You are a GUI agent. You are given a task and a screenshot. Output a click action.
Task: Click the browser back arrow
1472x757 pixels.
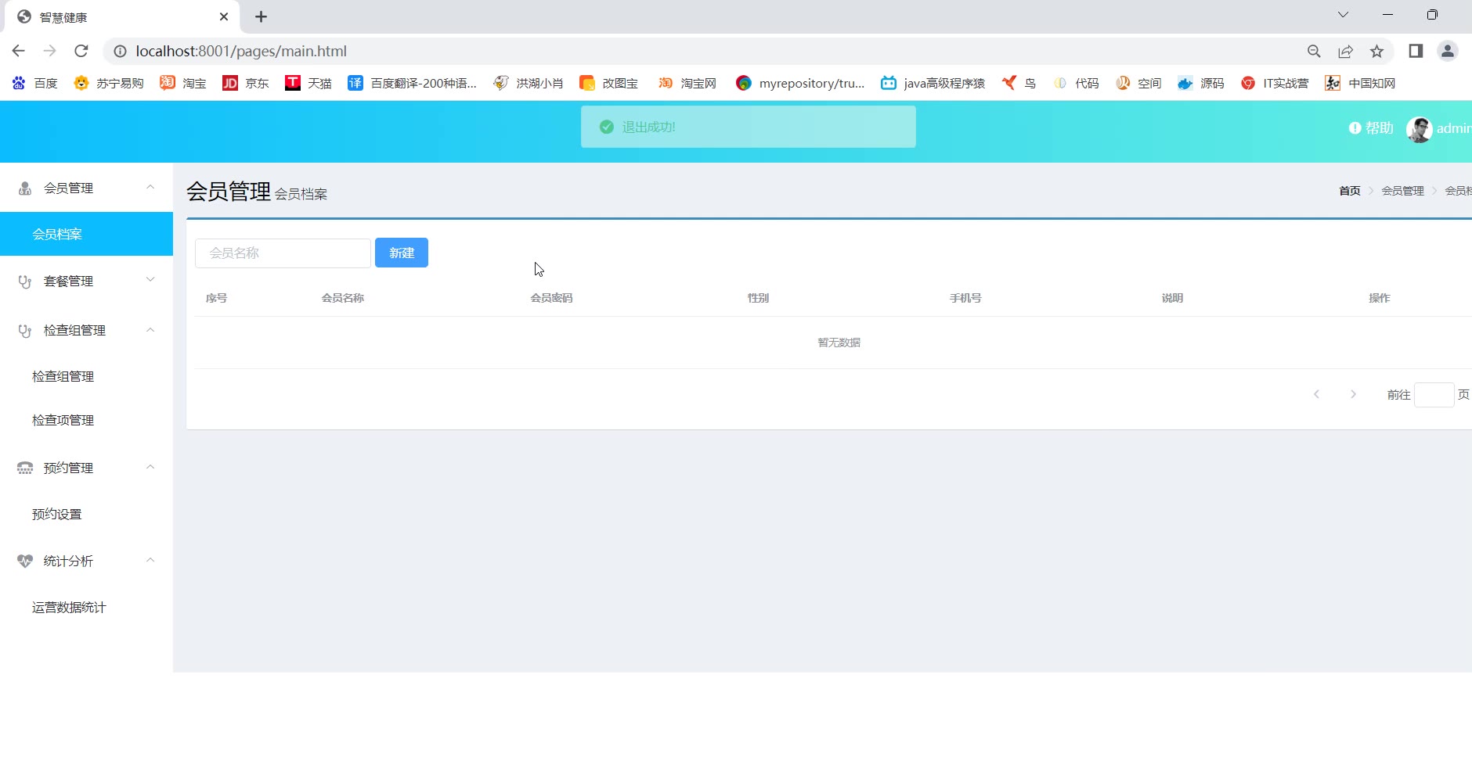coord(19,51)
